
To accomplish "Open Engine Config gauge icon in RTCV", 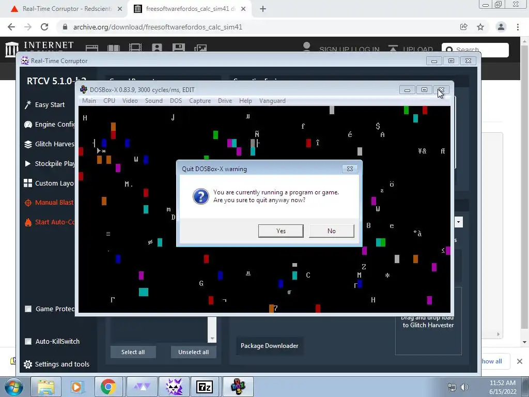I will (x=28, y=124).
